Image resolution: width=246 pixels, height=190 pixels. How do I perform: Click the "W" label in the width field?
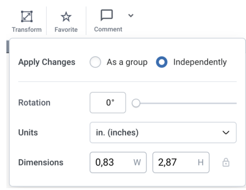[x=137, y=163]
